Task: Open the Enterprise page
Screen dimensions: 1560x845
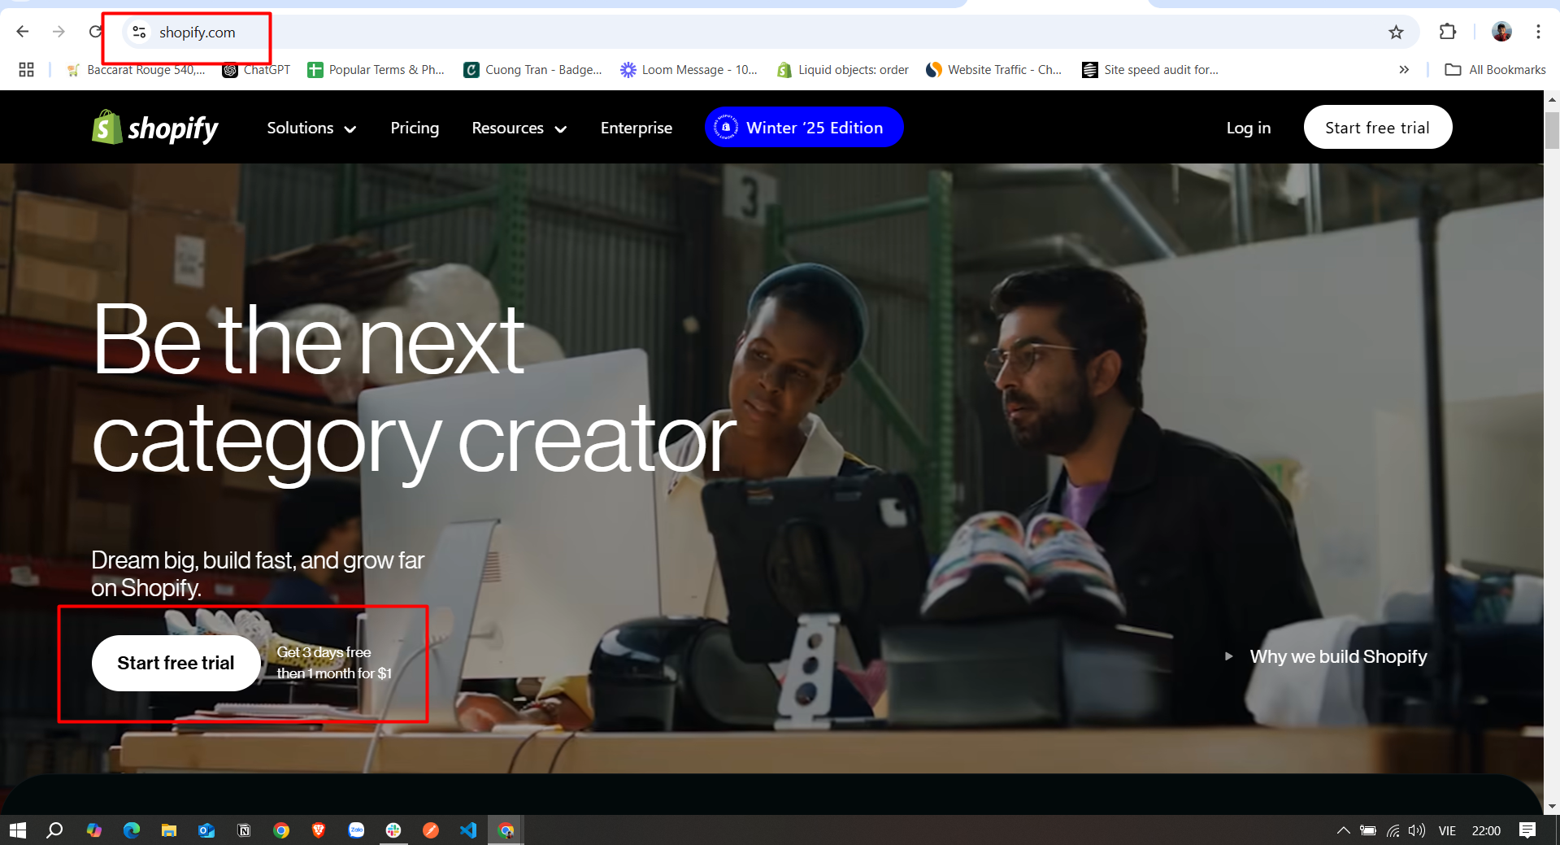Action: point(637,128)
